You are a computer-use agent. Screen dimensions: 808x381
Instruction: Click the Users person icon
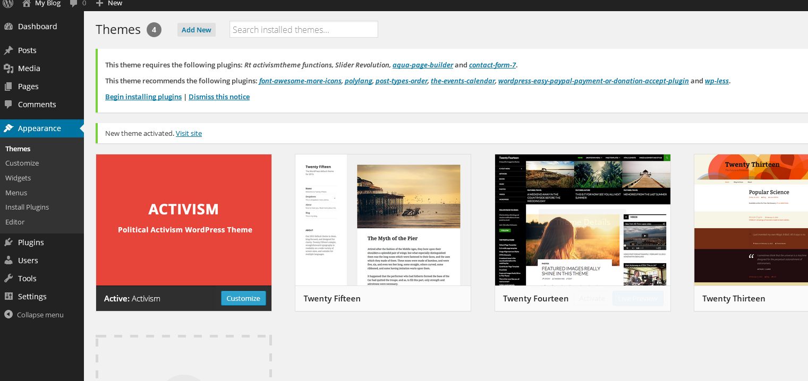coord(8,261)
